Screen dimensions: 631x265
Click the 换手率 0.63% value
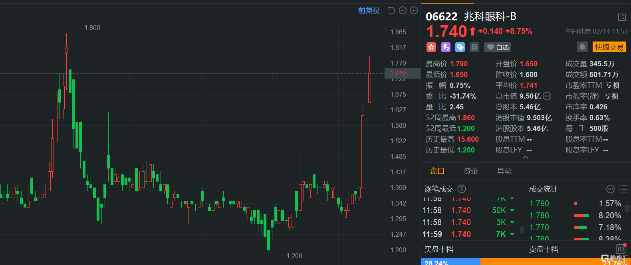point(599,118)
